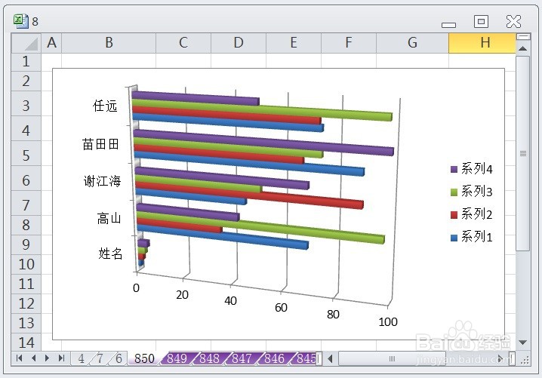Click category label 任远 on chart
The height and width of the screenshot is (378, 542).
(105, 106)
